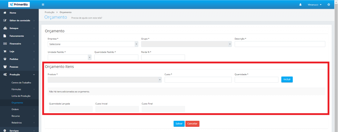Click the PrimerBiz logo
This screenshot has height=132, width=338.
pos(19,5)
